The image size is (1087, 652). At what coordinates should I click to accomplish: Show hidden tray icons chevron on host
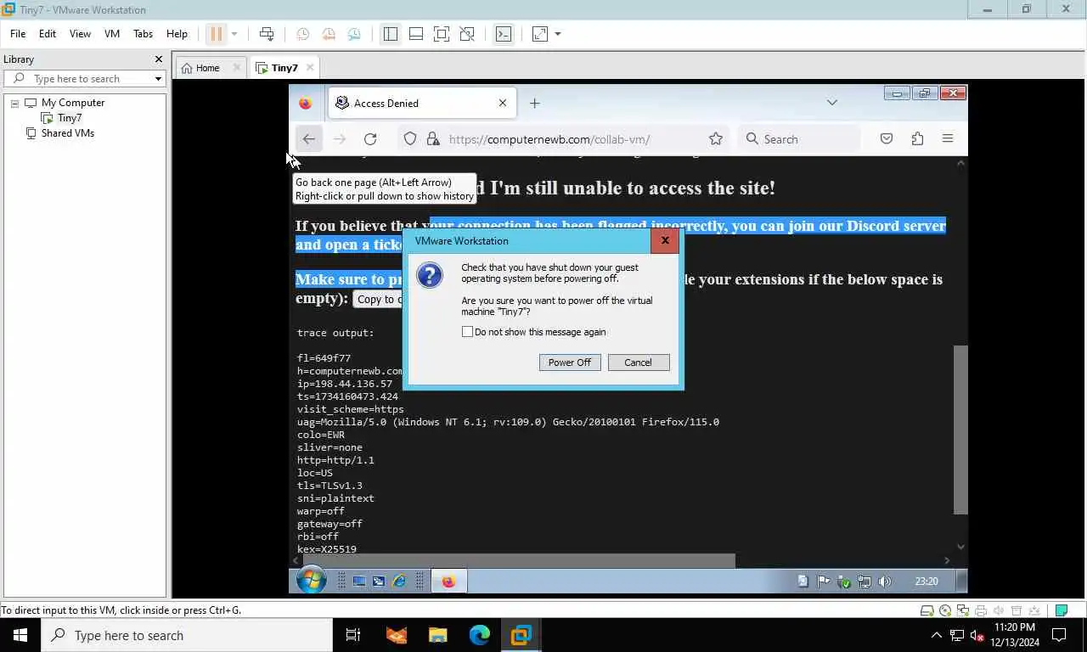937,635
